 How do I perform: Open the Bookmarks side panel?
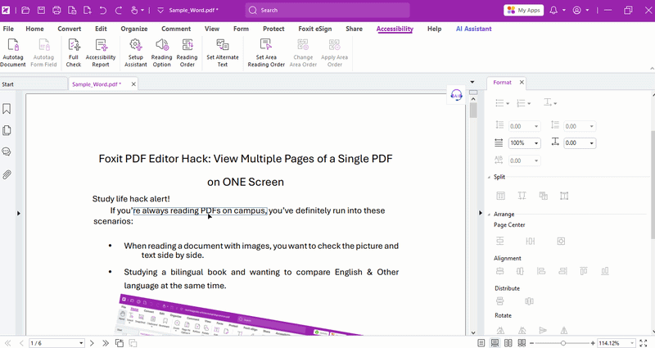tap(7, 109)
